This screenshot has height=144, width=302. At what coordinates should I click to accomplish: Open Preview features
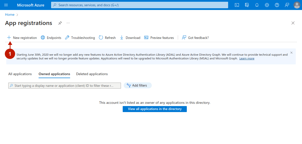[x=159, y=38]
